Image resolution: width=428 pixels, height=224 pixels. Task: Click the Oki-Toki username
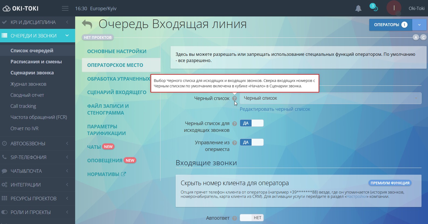pos(416,8)
